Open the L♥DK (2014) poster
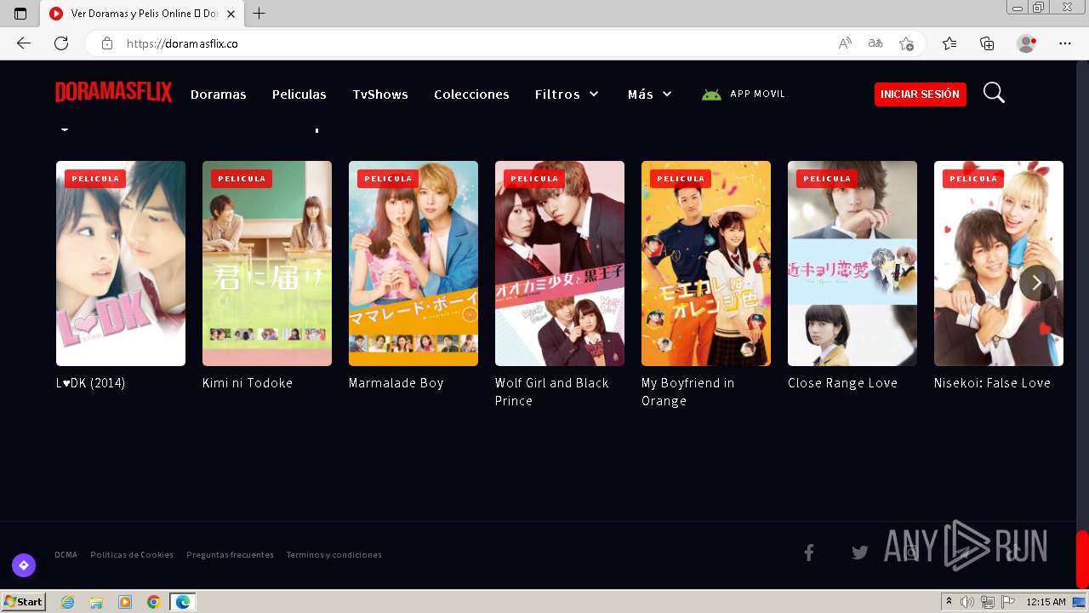This screenshot has height=613, width=1089. coord(121,263)
